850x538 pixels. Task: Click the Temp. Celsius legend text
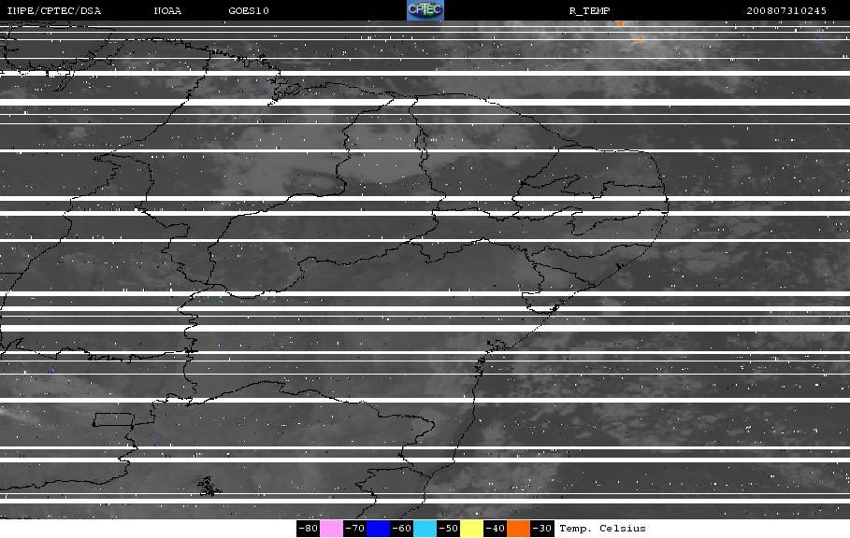(x=602, y=529)
